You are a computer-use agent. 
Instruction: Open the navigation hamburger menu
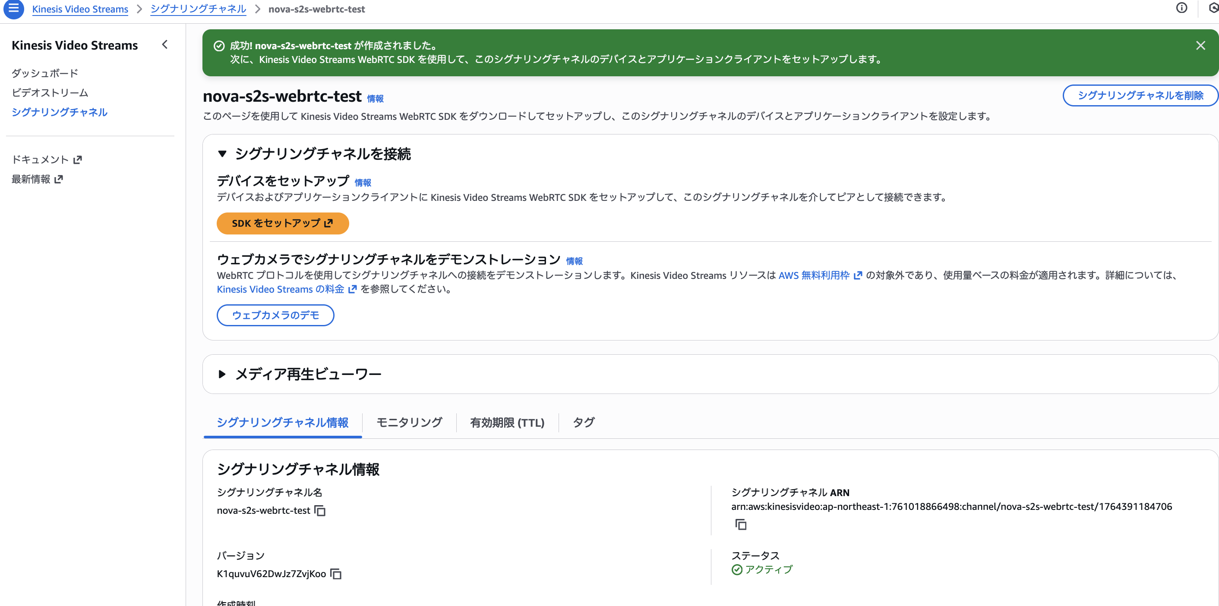13,9
